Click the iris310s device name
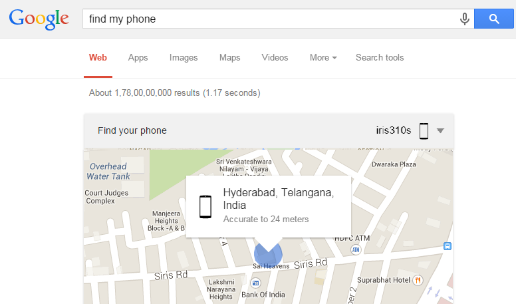Image resolution: width=516 pixels, height=304 pixels. [x=394, y=130]
